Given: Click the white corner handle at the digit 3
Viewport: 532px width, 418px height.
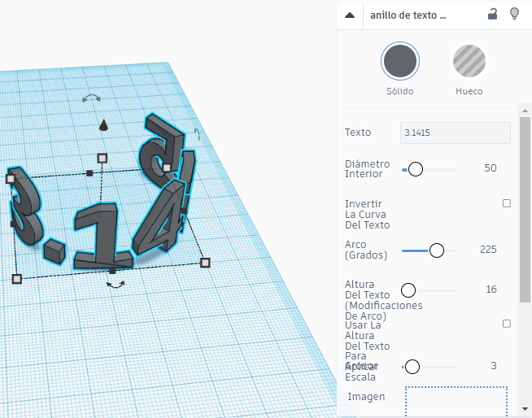Looking at the screenshot, I should point(11,179).
